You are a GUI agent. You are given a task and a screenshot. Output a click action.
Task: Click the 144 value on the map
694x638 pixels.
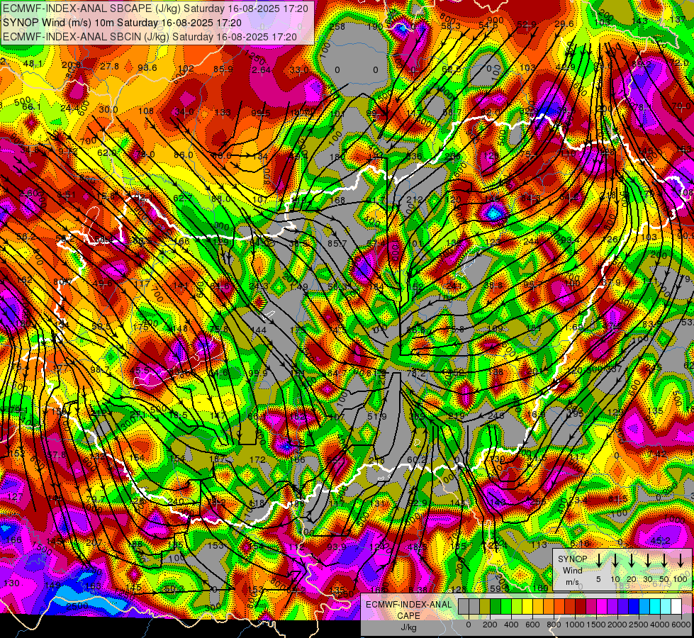coord(258,330)
